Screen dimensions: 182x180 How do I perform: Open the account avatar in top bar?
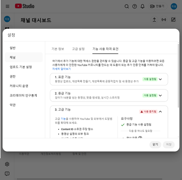tap(174, 6)
